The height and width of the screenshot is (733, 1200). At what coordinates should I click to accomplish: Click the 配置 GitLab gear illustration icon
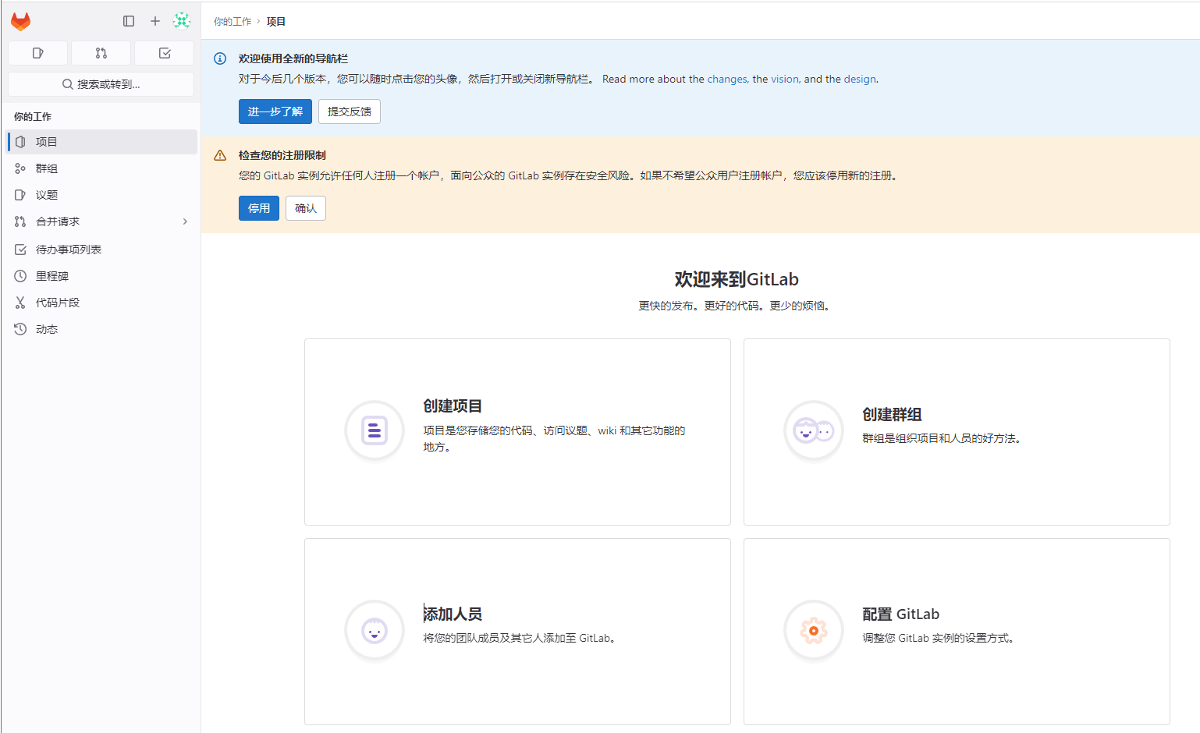coord(814,630)
